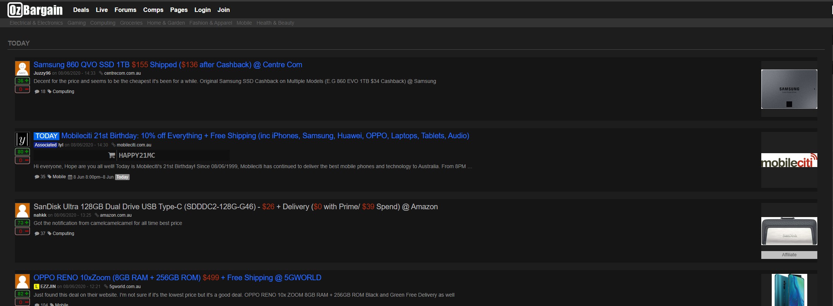The height and width of the screenshot is (306, 833).
Task: Click the centrecom.com.au site link
Action: pos(122,73)
